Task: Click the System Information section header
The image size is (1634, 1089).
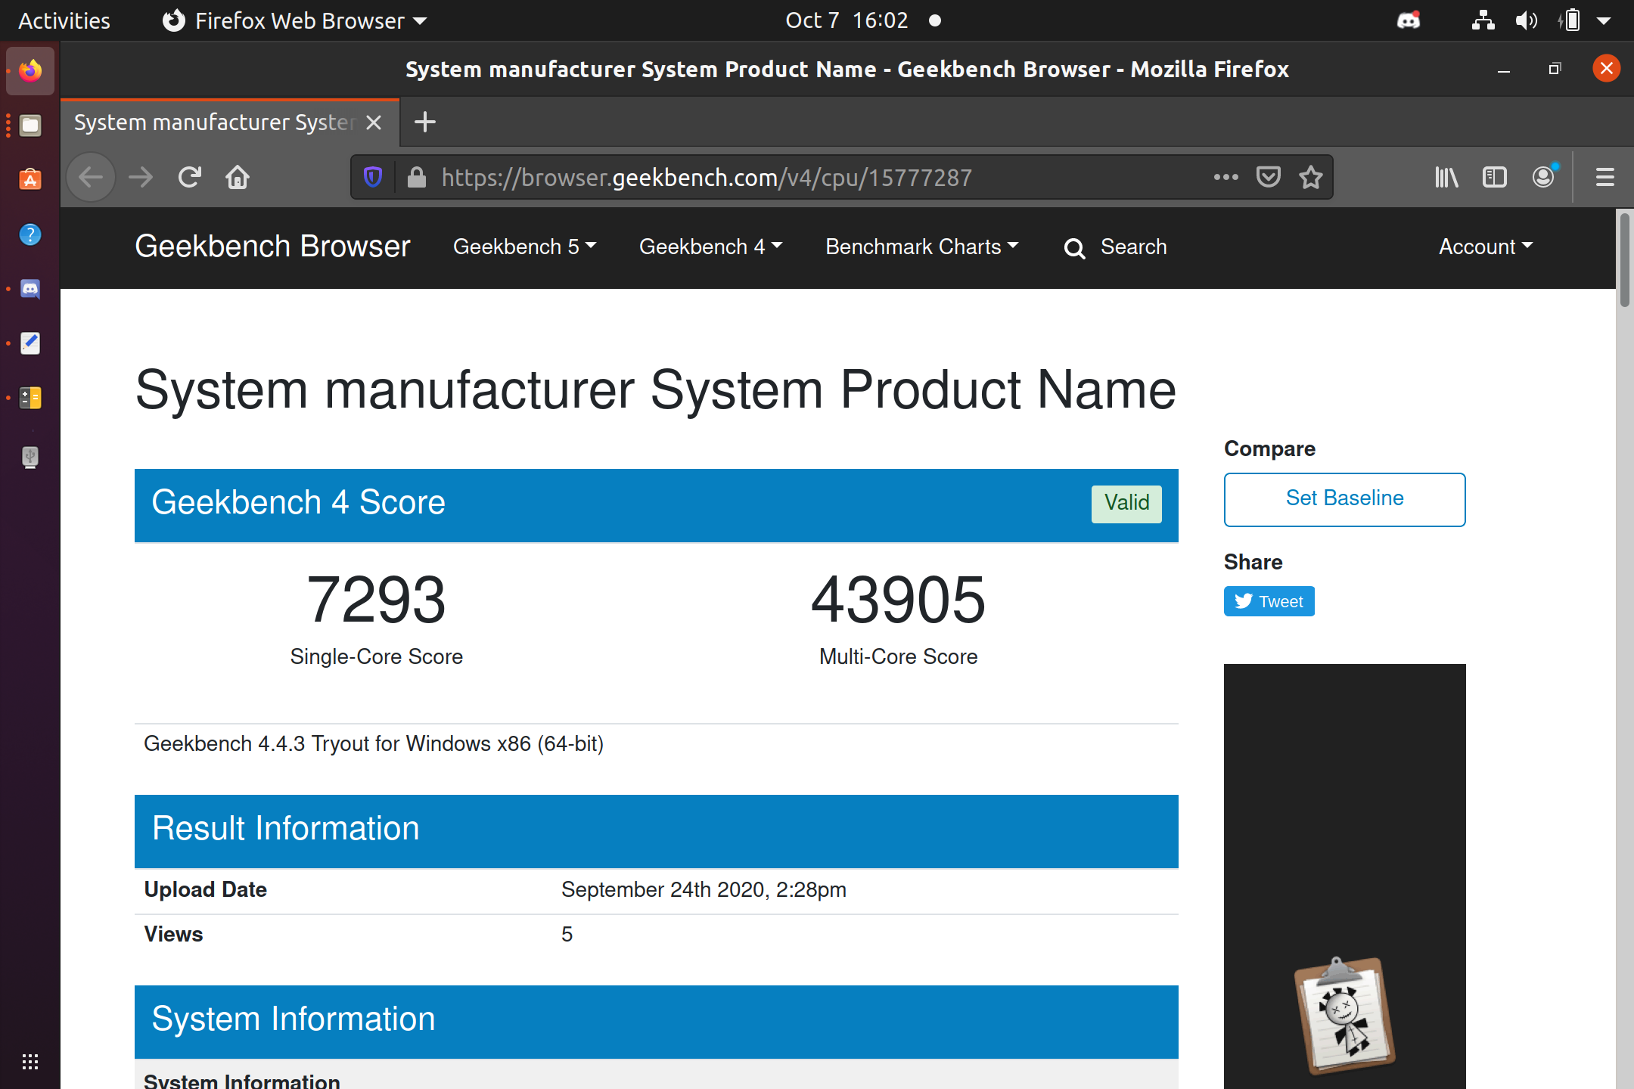Action: (x=657, y=1022)
